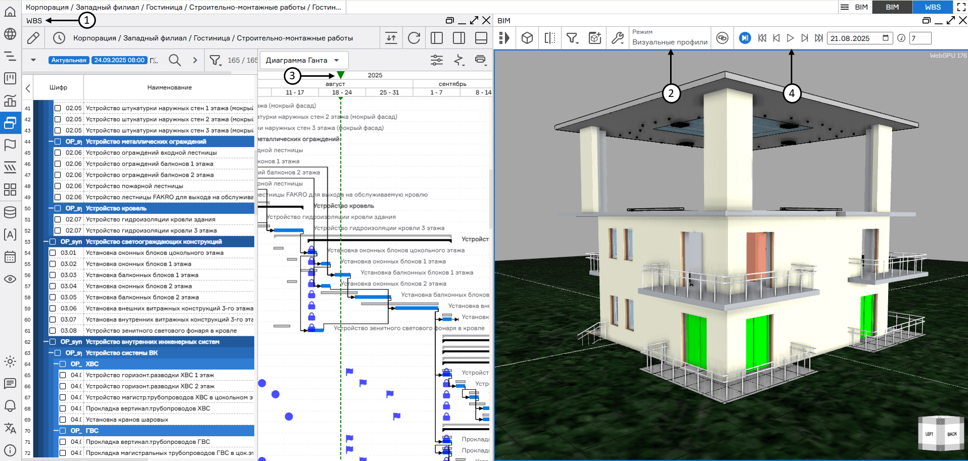Check box for row 45 входной лестницы

point(58,152)
